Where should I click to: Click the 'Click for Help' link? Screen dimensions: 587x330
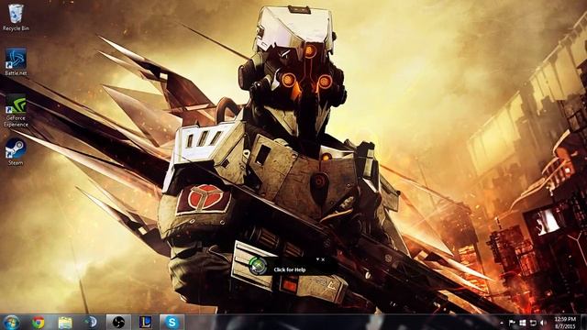point(290,269)
